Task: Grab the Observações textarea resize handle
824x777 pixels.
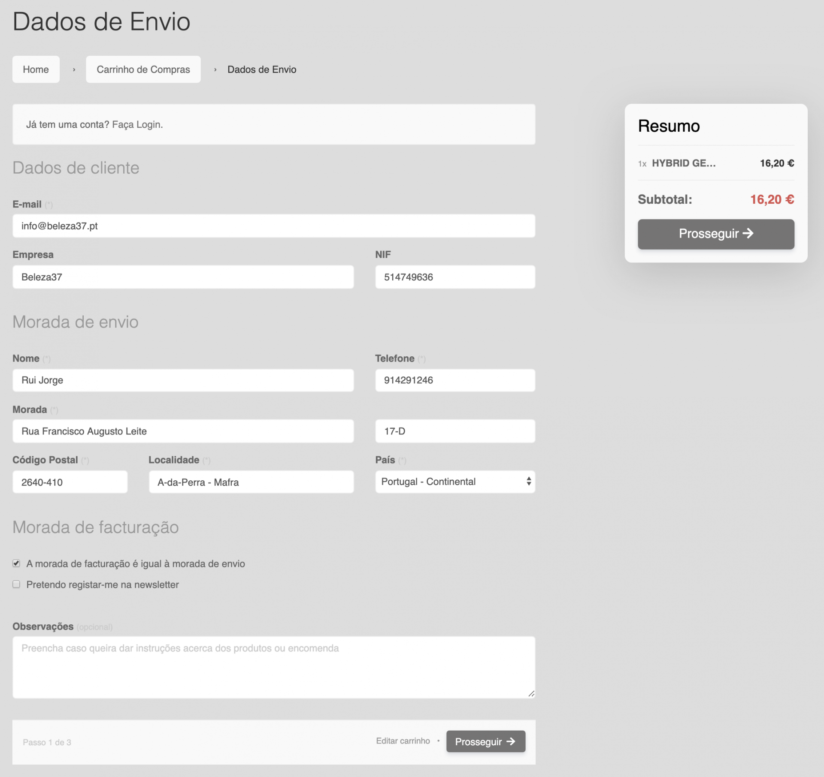Action: coord(531,693)
